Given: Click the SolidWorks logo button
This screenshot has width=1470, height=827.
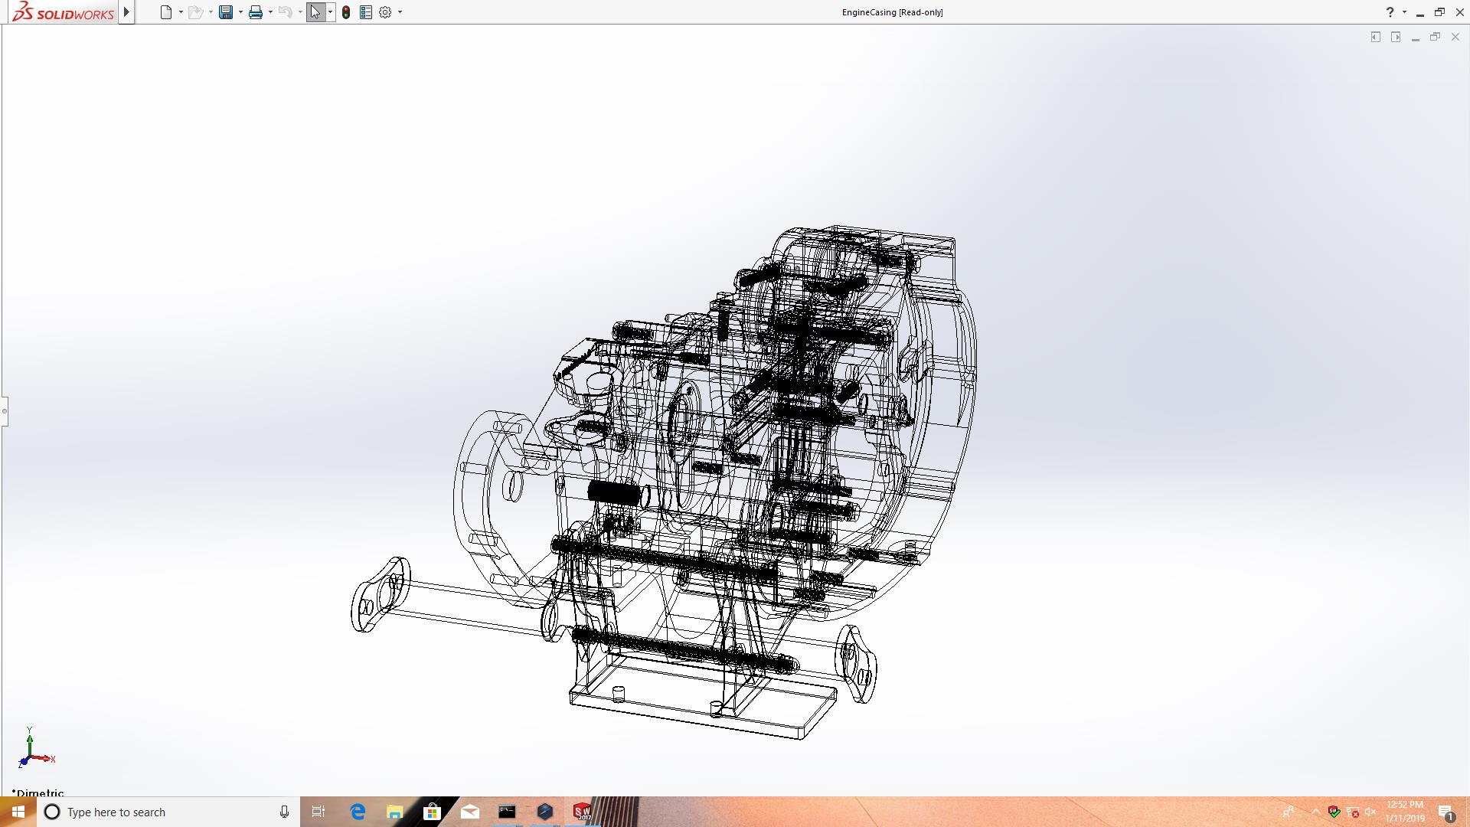Looking at the screenshot, I should point(63,12).
